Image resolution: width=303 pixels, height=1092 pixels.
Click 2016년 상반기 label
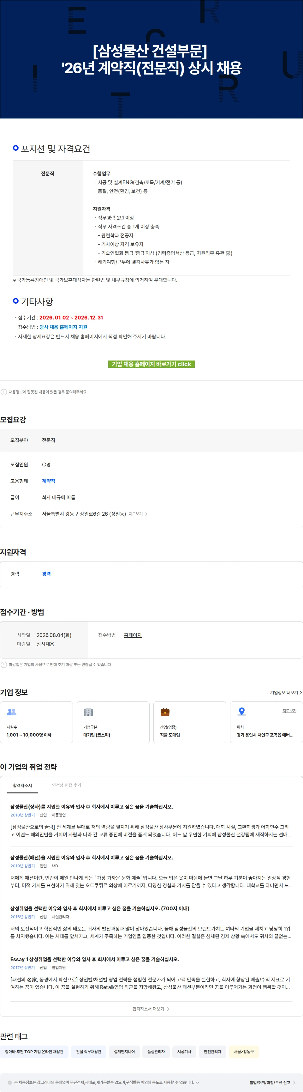[22, 917]
